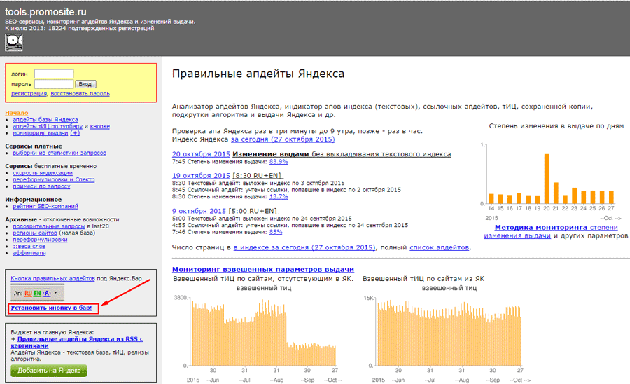Click the Правильные апдейты Яндекса heading
Viewport: 630px width, 384px height.
point(258,74)
